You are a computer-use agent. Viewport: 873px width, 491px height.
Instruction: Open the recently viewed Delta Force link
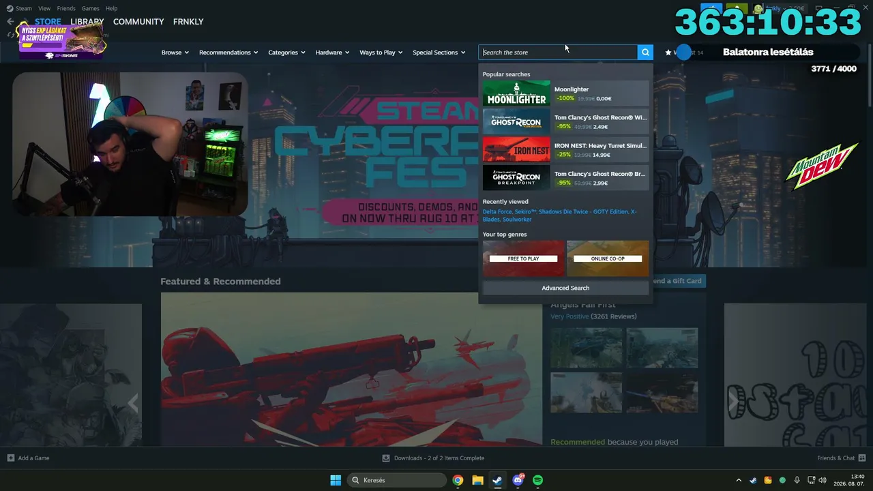497,211
